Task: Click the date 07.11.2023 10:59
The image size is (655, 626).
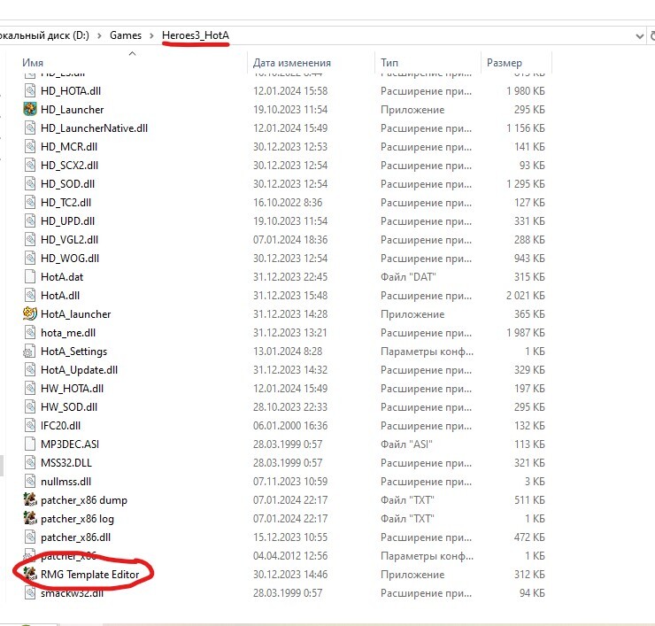Action: coord(290,482)
